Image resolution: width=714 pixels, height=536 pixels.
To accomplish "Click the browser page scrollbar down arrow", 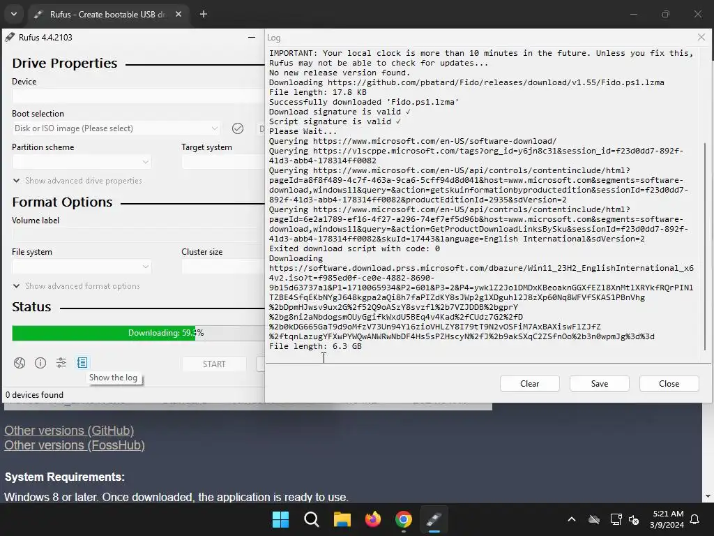I will [708, 496].
